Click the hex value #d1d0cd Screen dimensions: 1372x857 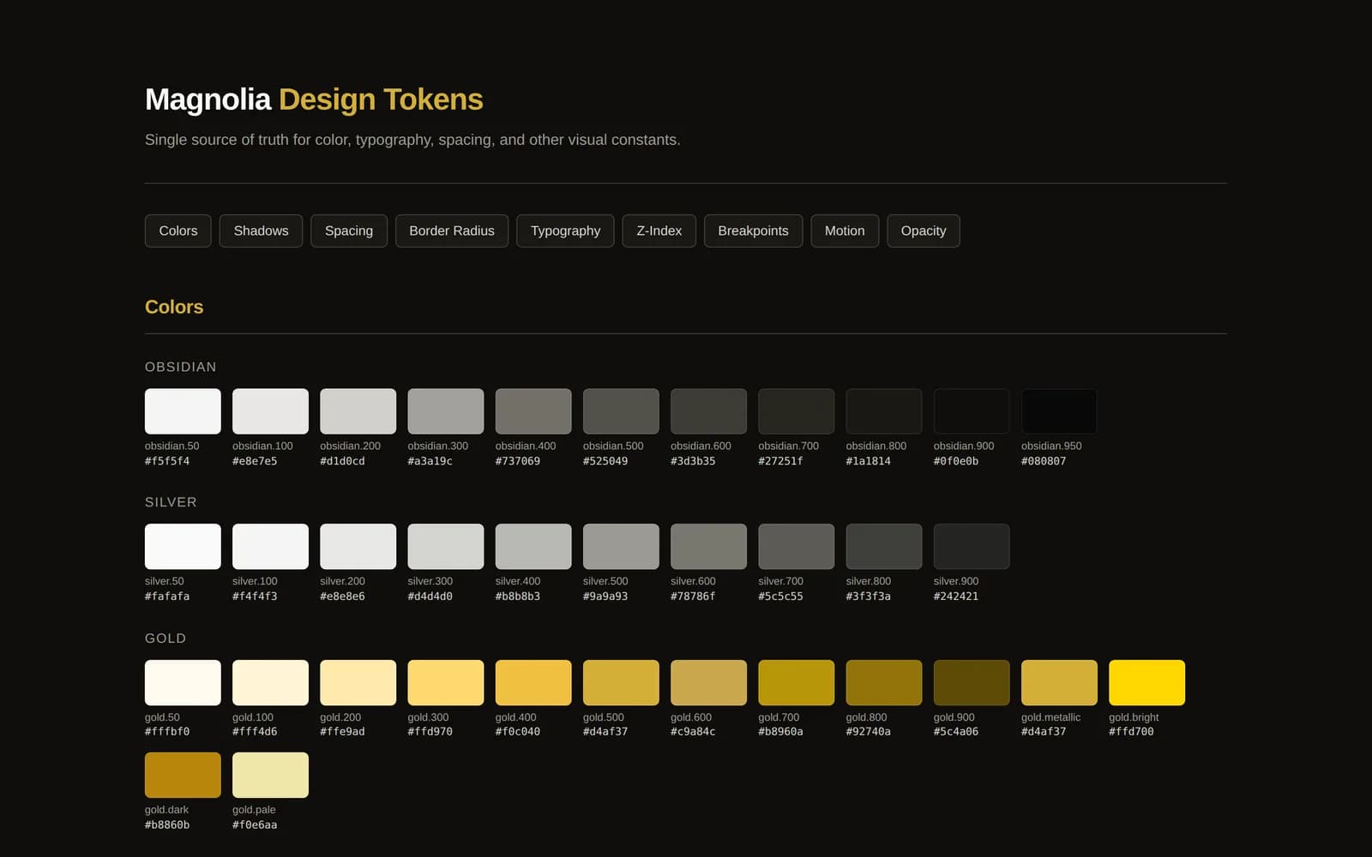[x=342, y=461]
